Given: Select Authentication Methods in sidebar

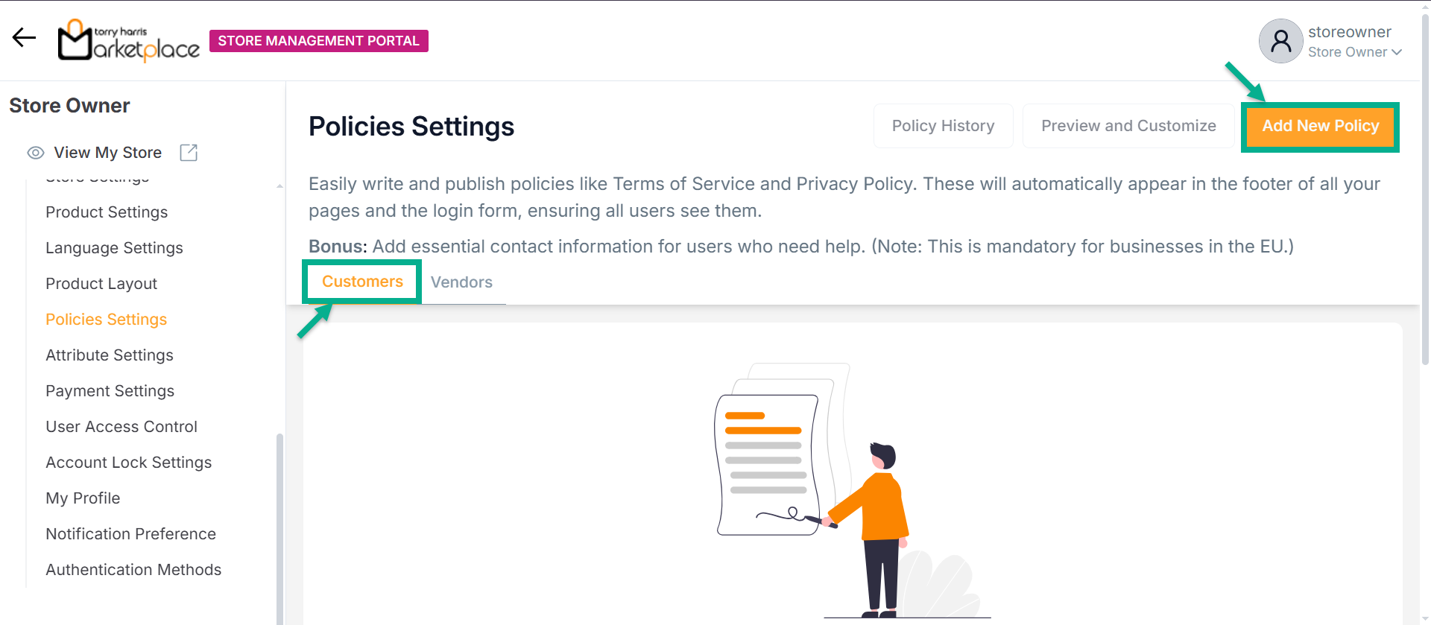Looking at the screenshot, I should pos(133,570).
